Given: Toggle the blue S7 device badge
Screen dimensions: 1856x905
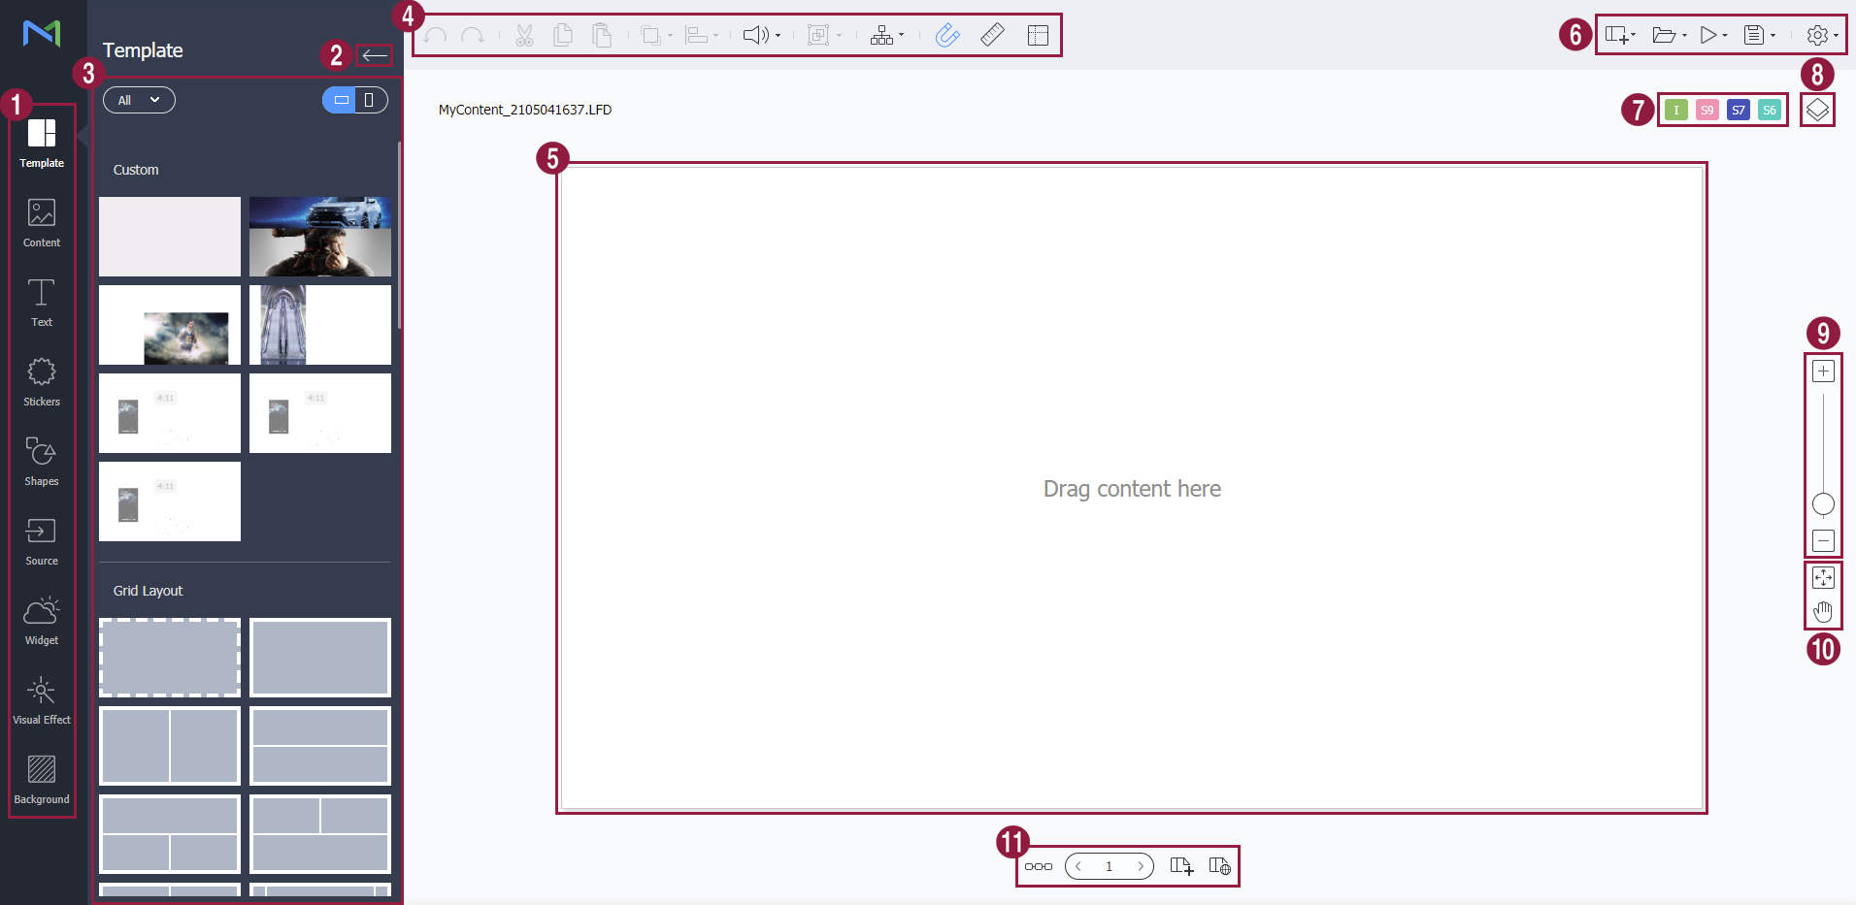Looking at the screenshot, I should (1738, 110).
